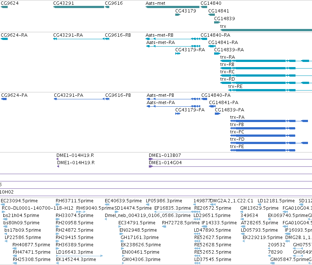This screenshot has width=312, height=265.
Task: Click the EP16835.3prime EST label
Action: [173, 208]
